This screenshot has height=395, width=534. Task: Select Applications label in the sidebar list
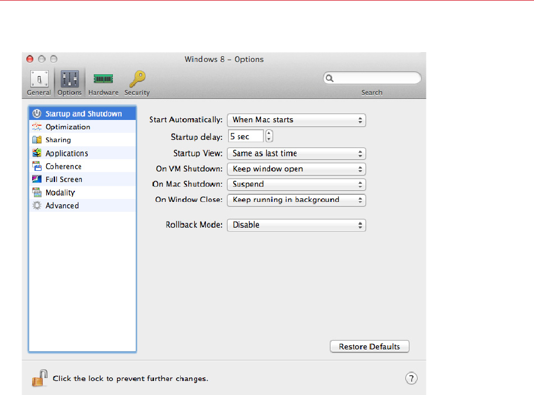pyautogui.click(x=67, y=153)
